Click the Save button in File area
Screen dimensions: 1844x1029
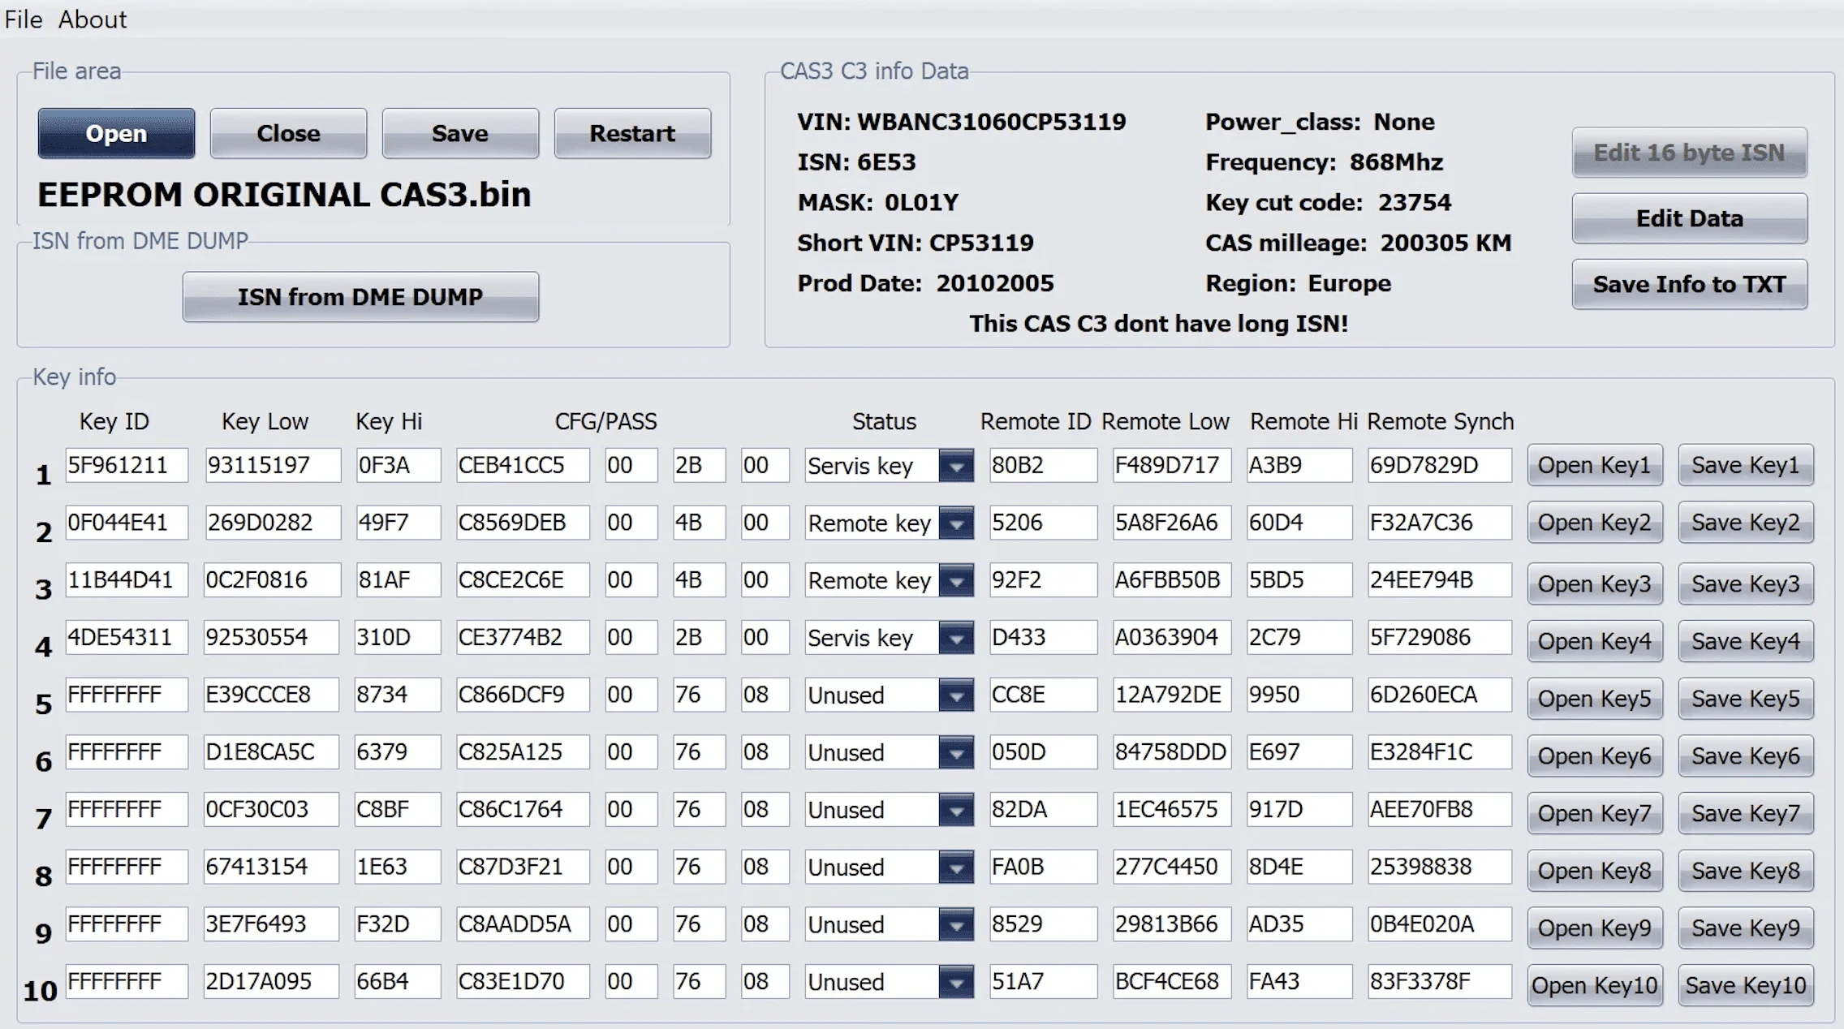(x=460, y=133)
